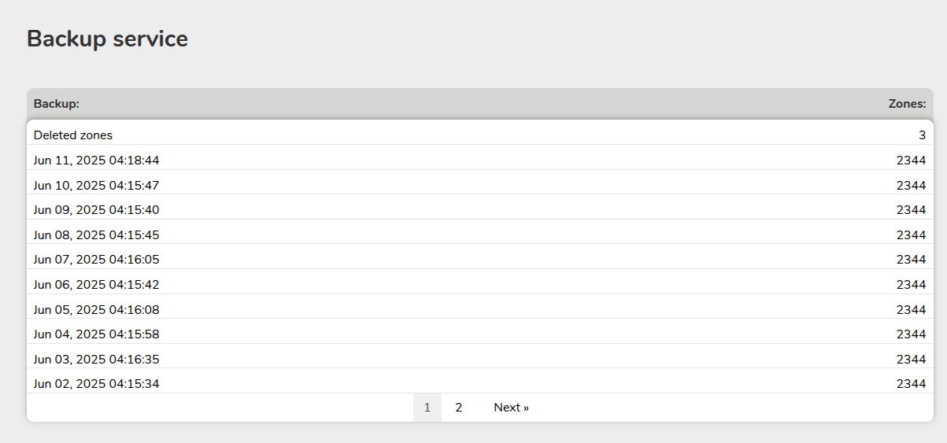Viewport: 947px width, 443px height.
Task: Click the Next » pagination link
Action: click(x=511, y=408)
